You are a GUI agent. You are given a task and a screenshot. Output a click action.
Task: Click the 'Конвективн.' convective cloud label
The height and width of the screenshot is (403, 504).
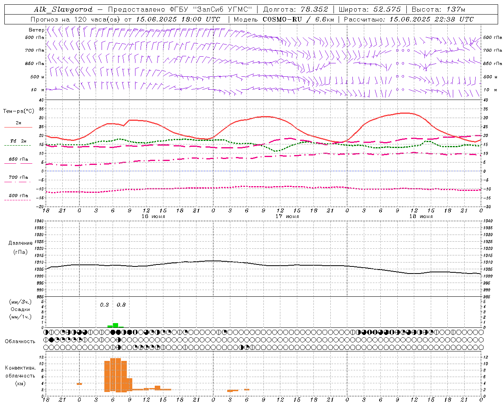coord(20,368)
